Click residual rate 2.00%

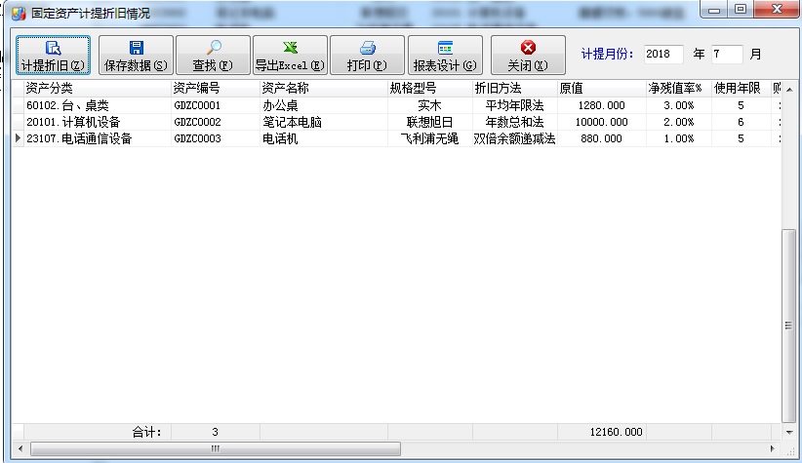click(679, 122)
